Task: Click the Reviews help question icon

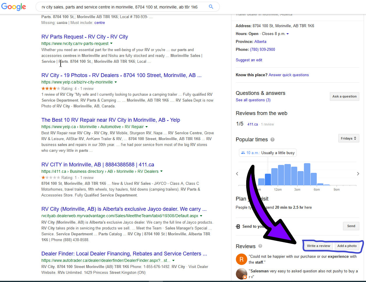Action: click(x=260, y=246)
